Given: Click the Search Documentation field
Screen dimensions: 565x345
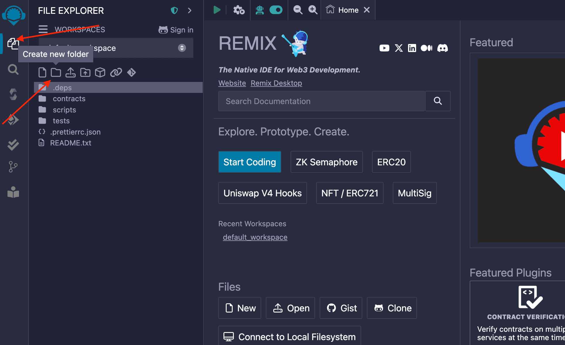Looking at the screenshot, I should (322, 101).
